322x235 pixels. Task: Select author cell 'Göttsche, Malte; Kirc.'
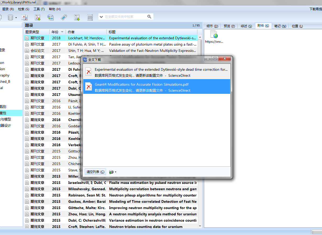87,208
